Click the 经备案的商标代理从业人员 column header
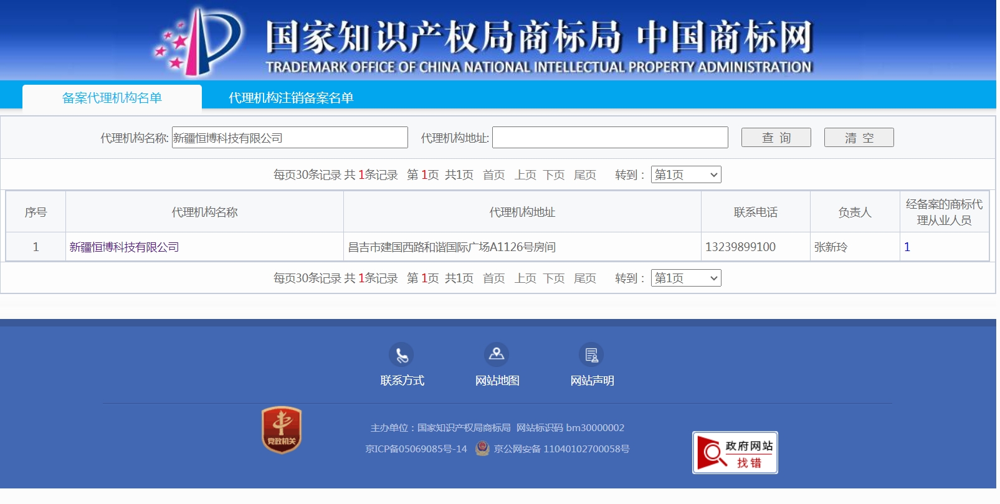This screenshot has width=1000, height=504. coord(944,212)
